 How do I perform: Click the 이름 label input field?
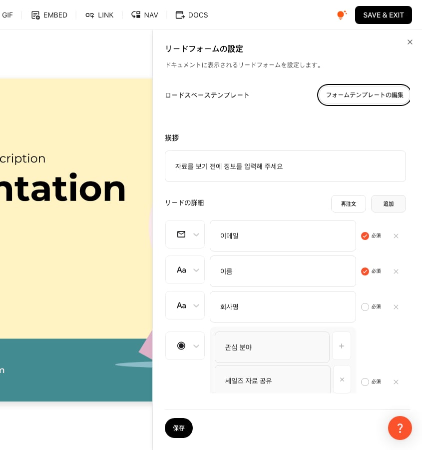283,271
